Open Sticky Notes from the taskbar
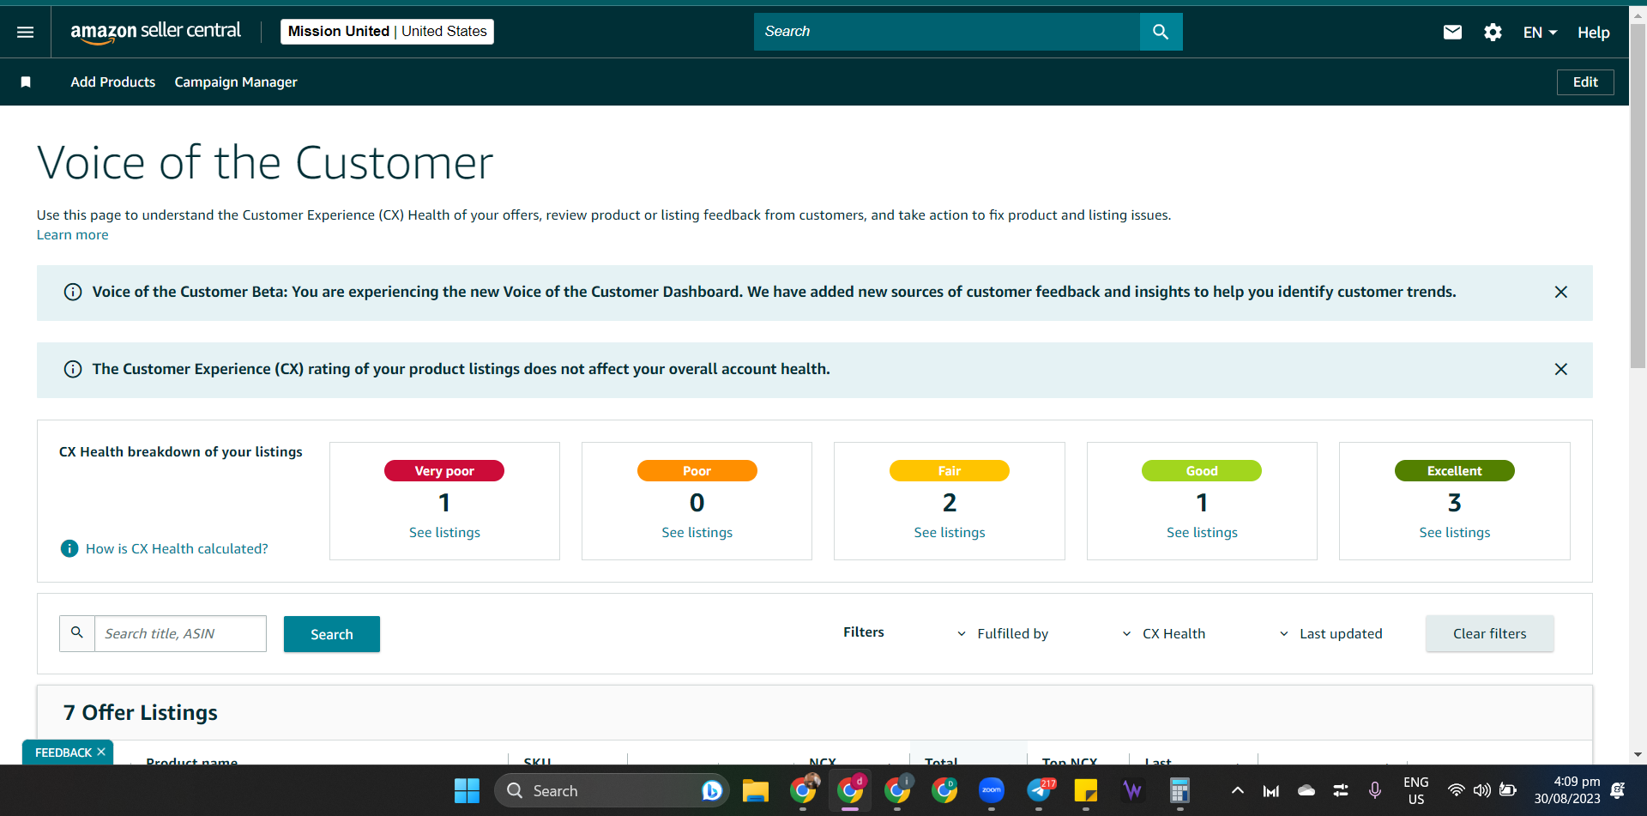The image size is (1647, 816). point(1086,790)
